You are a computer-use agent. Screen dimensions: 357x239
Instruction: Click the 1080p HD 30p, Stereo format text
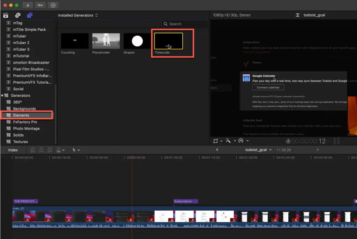231,15
